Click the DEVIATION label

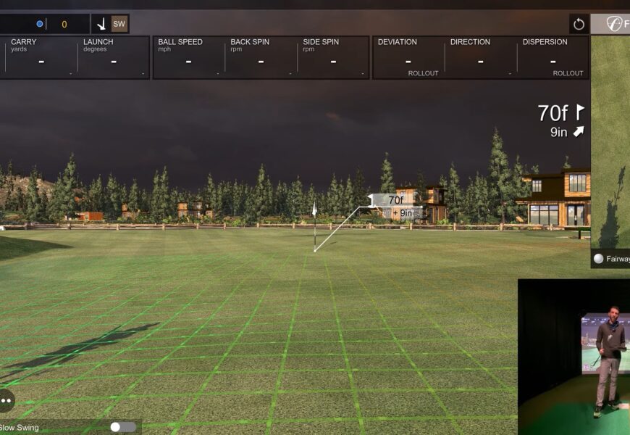397,42
